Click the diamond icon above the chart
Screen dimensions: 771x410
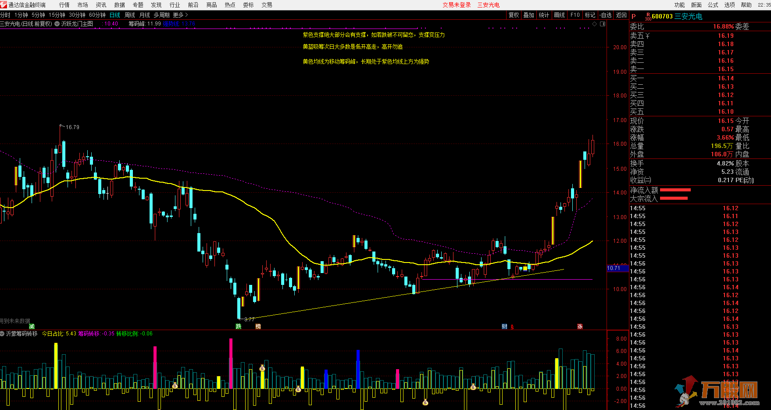595,24
